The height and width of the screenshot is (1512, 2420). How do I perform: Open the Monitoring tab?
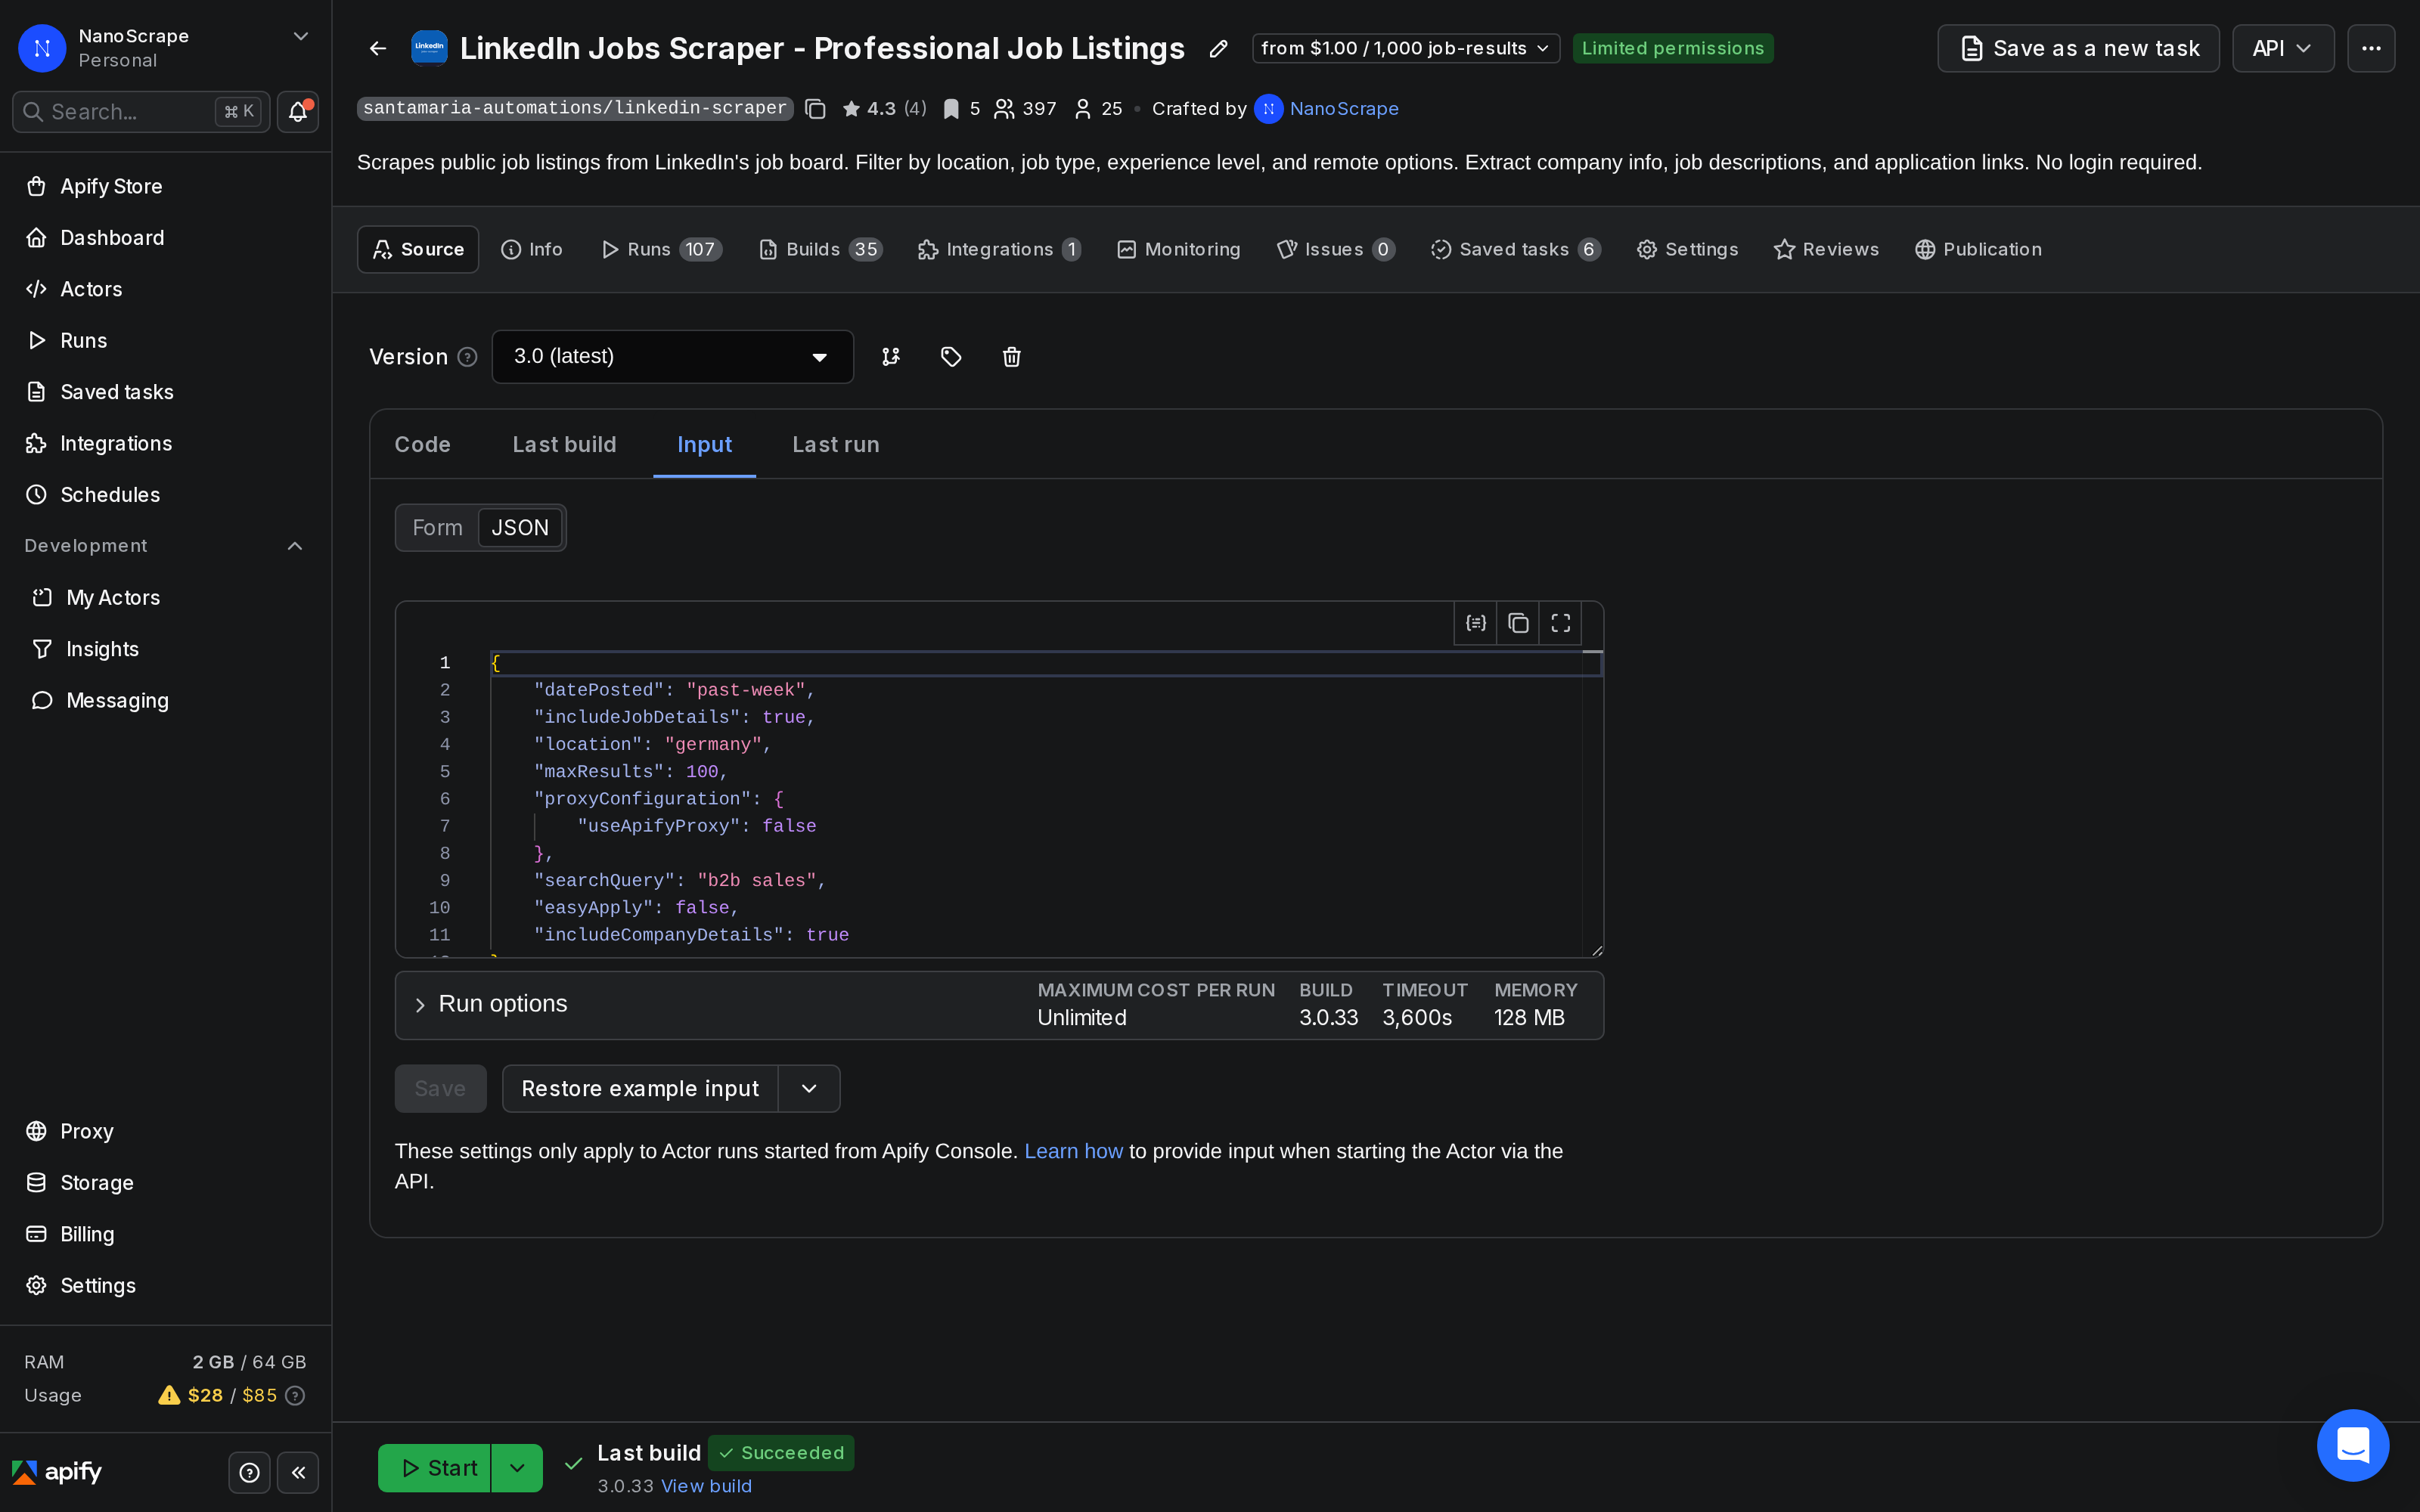pyautogui.click(x=1178, y=250)
